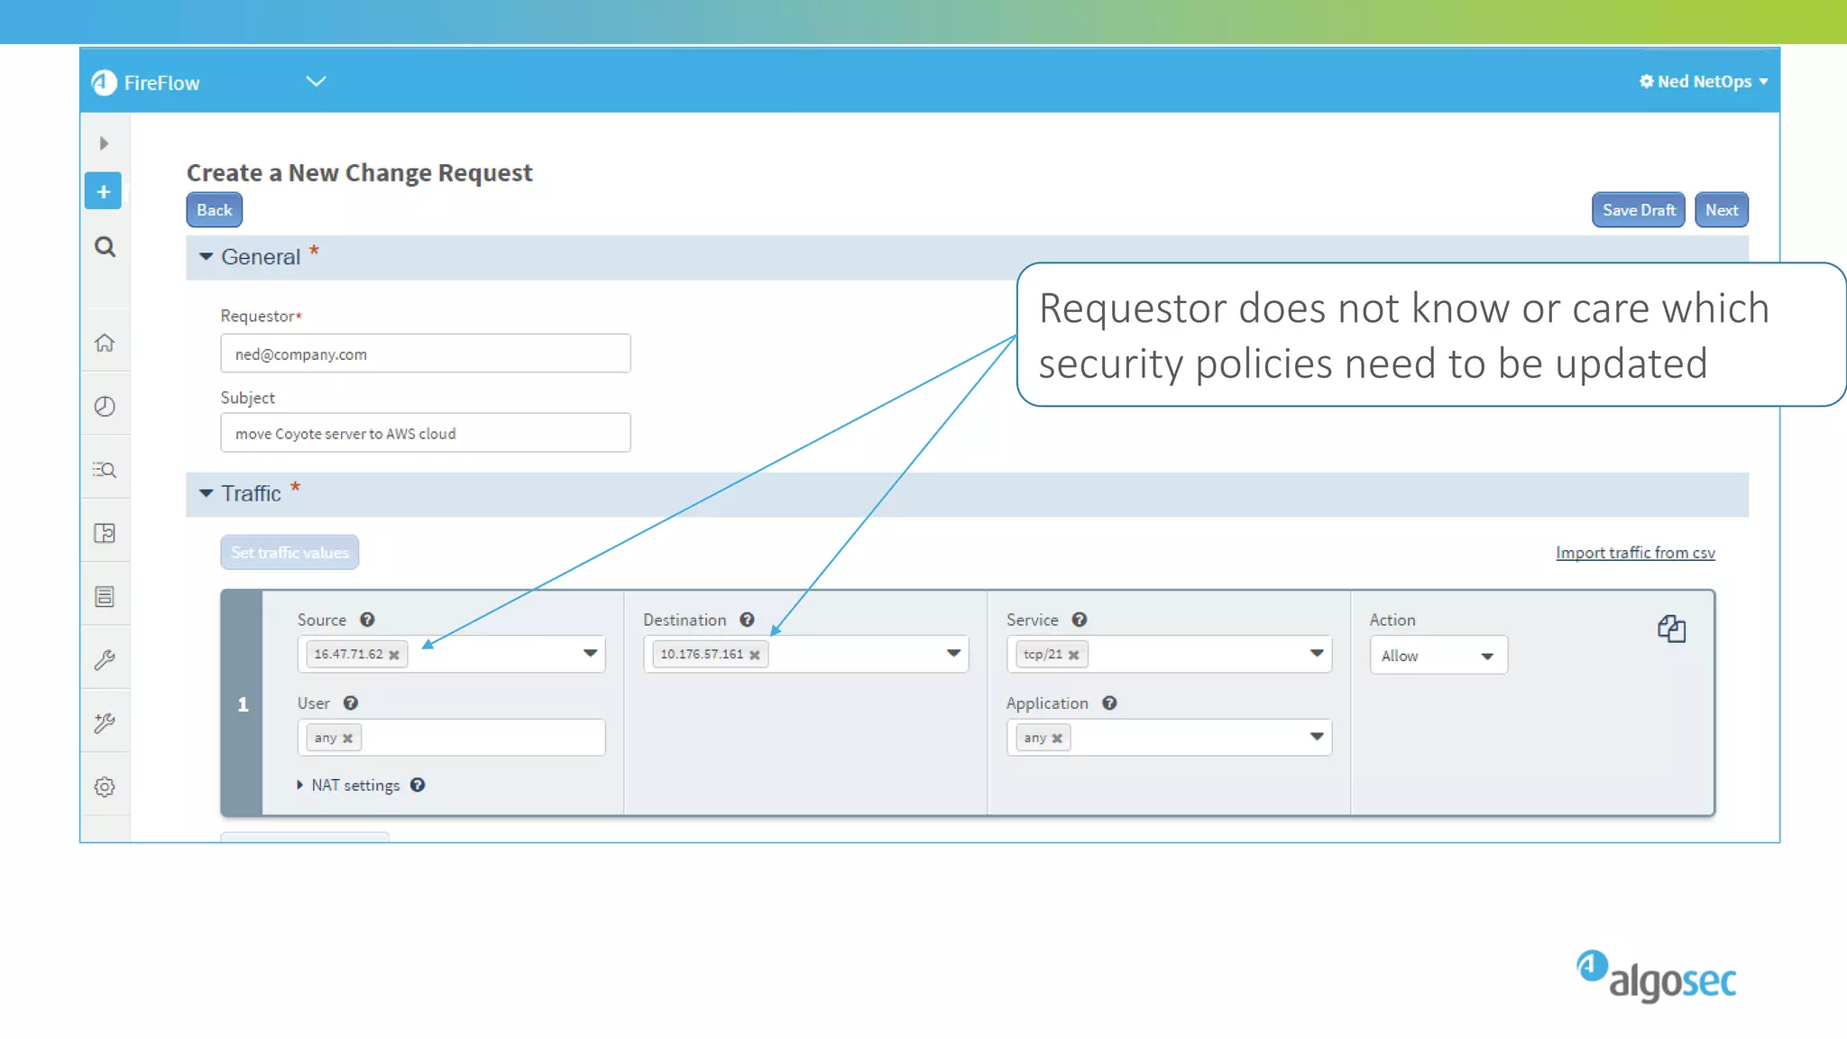Image resolution: width=1847 pixels, height=1039 pixels.
Task: Expand the left sidebar with the arrow
Action: tap(104, 143)
